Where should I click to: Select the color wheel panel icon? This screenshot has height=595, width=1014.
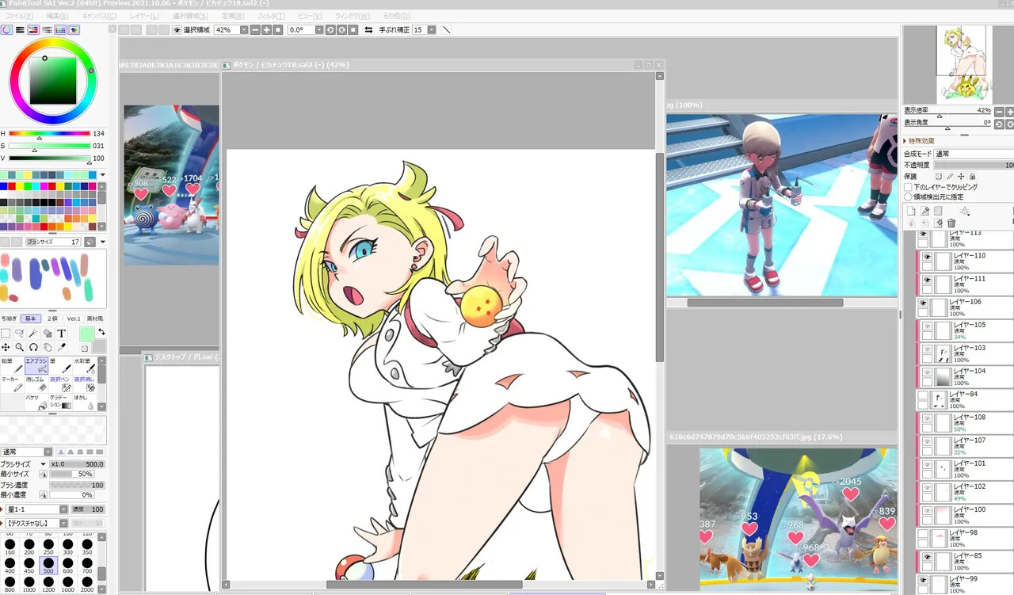(x=6, y=30)
